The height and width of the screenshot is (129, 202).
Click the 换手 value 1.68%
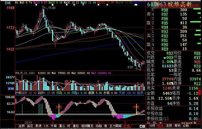click(168, 83)
